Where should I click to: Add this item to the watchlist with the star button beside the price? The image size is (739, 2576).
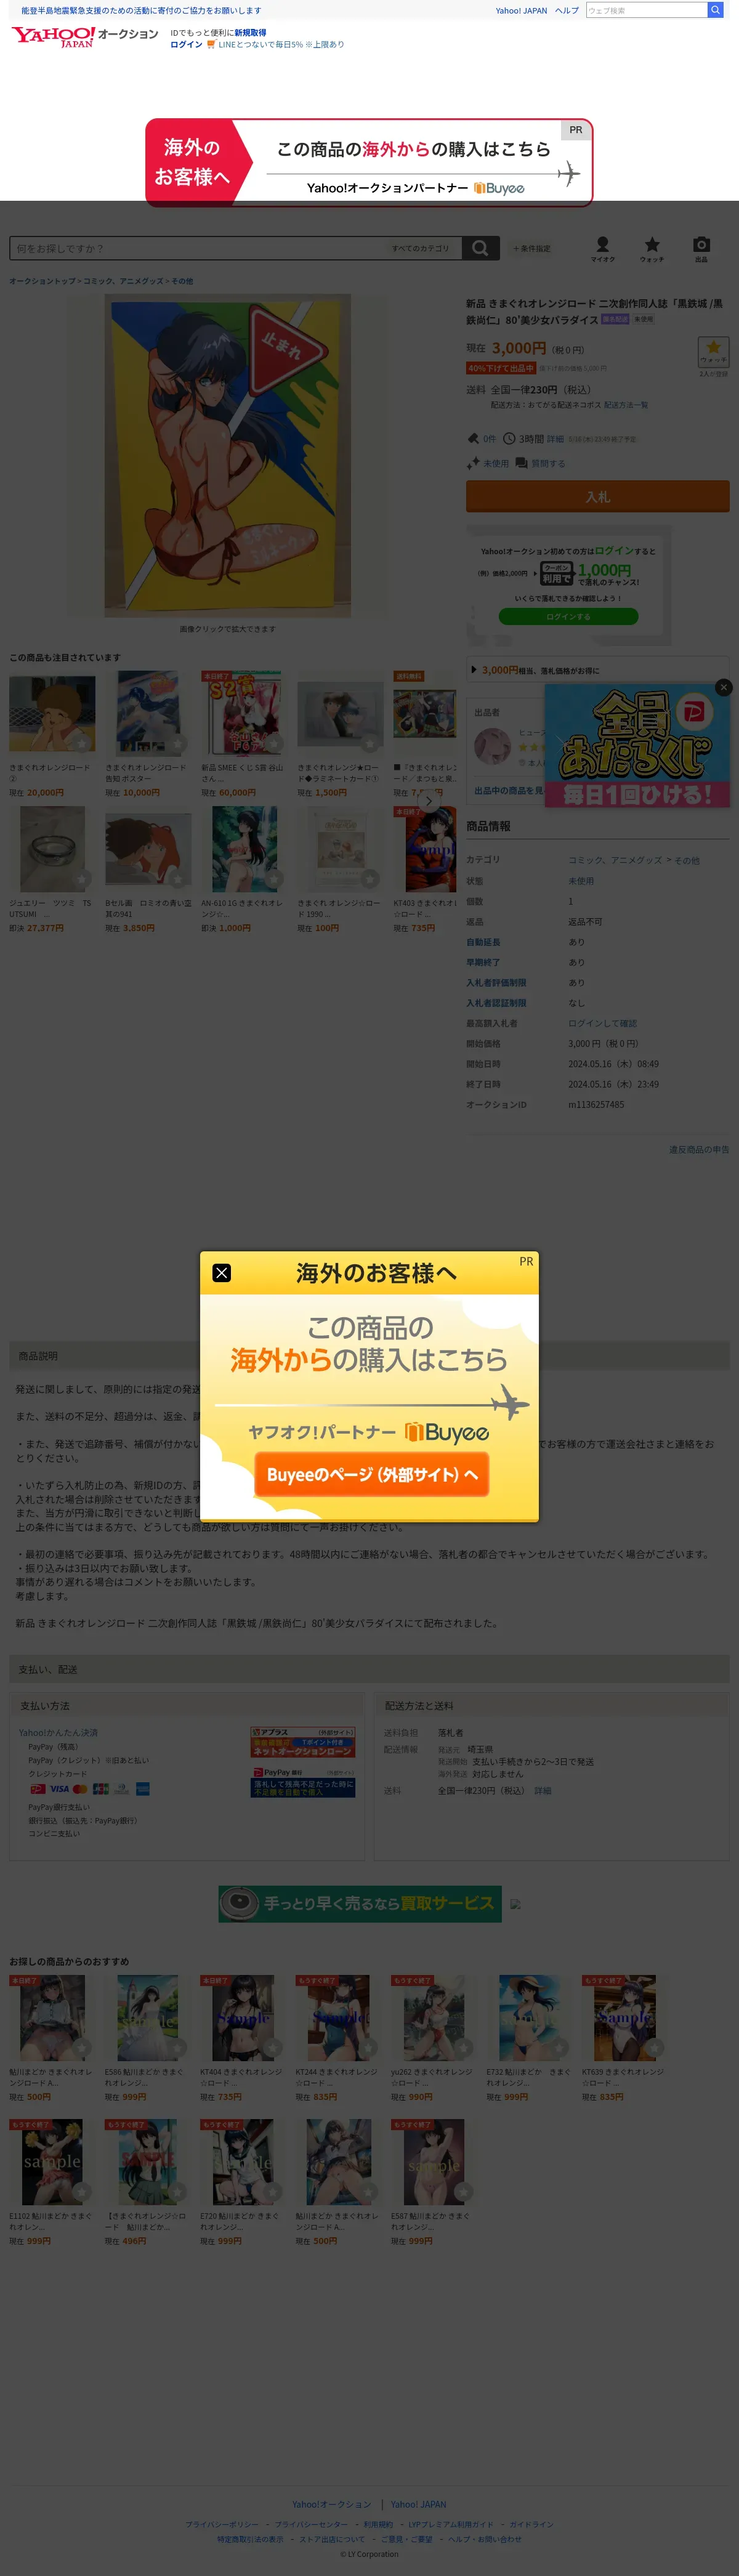pyautogui.click(x=713, y=351)
